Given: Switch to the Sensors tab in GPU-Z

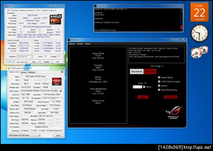Looking at the screenshot, I should tap(24, 72).
